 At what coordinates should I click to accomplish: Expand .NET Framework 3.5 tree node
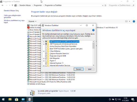(x=44, y=42)
